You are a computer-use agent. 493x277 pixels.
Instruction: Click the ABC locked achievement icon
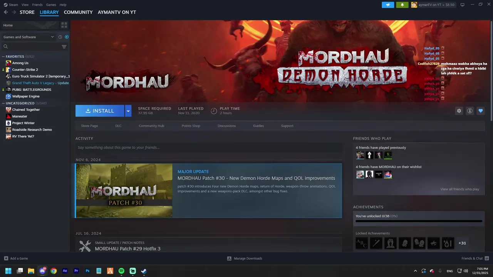pyautogui.click(x=362, y=243)
